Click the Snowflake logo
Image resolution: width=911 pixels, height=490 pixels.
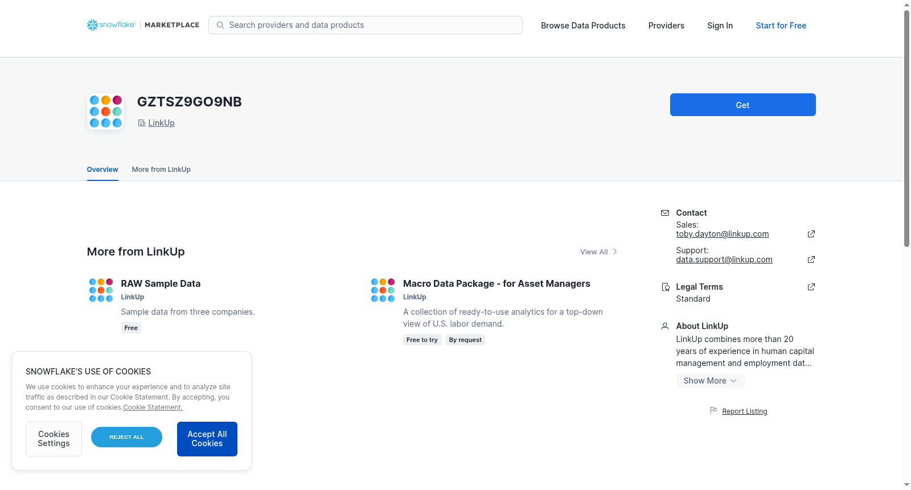click(111, 25)
